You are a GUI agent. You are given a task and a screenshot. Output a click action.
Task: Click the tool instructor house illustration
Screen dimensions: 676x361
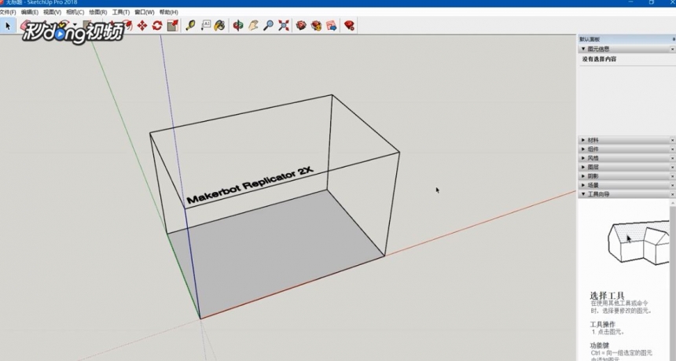click(x=638, y=242)
